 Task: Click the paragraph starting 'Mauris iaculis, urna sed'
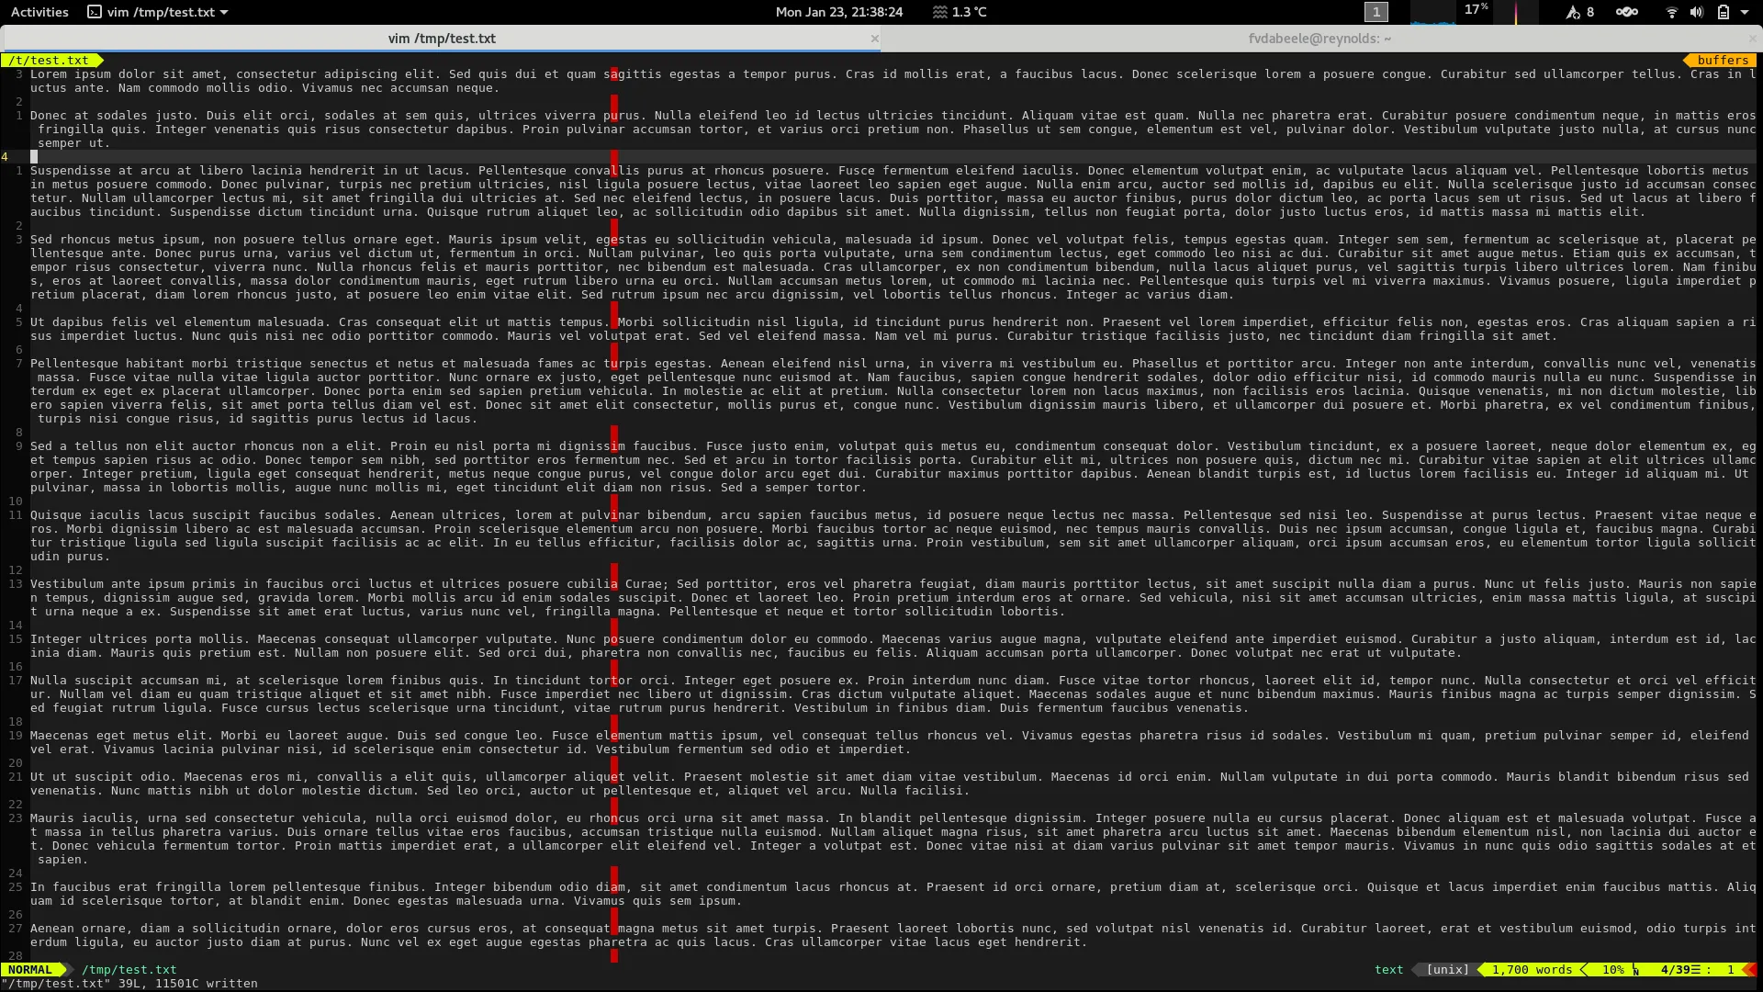pos(893,839)
